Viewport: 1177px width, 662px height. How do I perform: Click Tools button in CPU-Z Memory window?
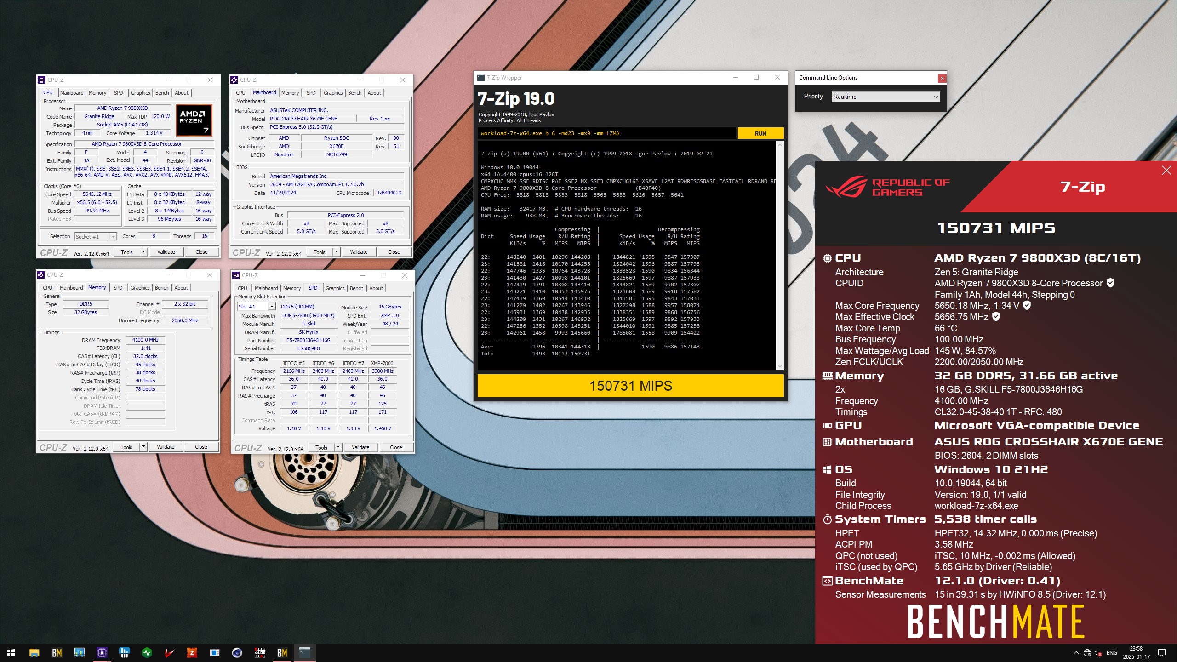(126, 447)
